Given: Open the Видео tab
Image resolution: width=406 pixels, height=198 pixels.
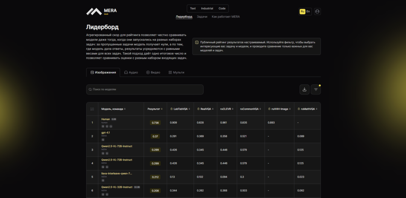Looking at the screenshot, I should click(153, 72).
